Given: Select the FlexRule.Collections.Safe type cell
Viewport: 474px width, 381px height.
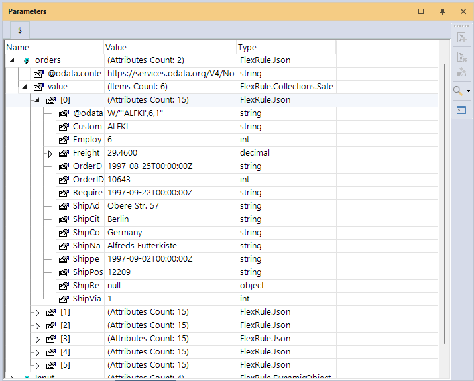Looking at the screenshot, I should 286,87.
